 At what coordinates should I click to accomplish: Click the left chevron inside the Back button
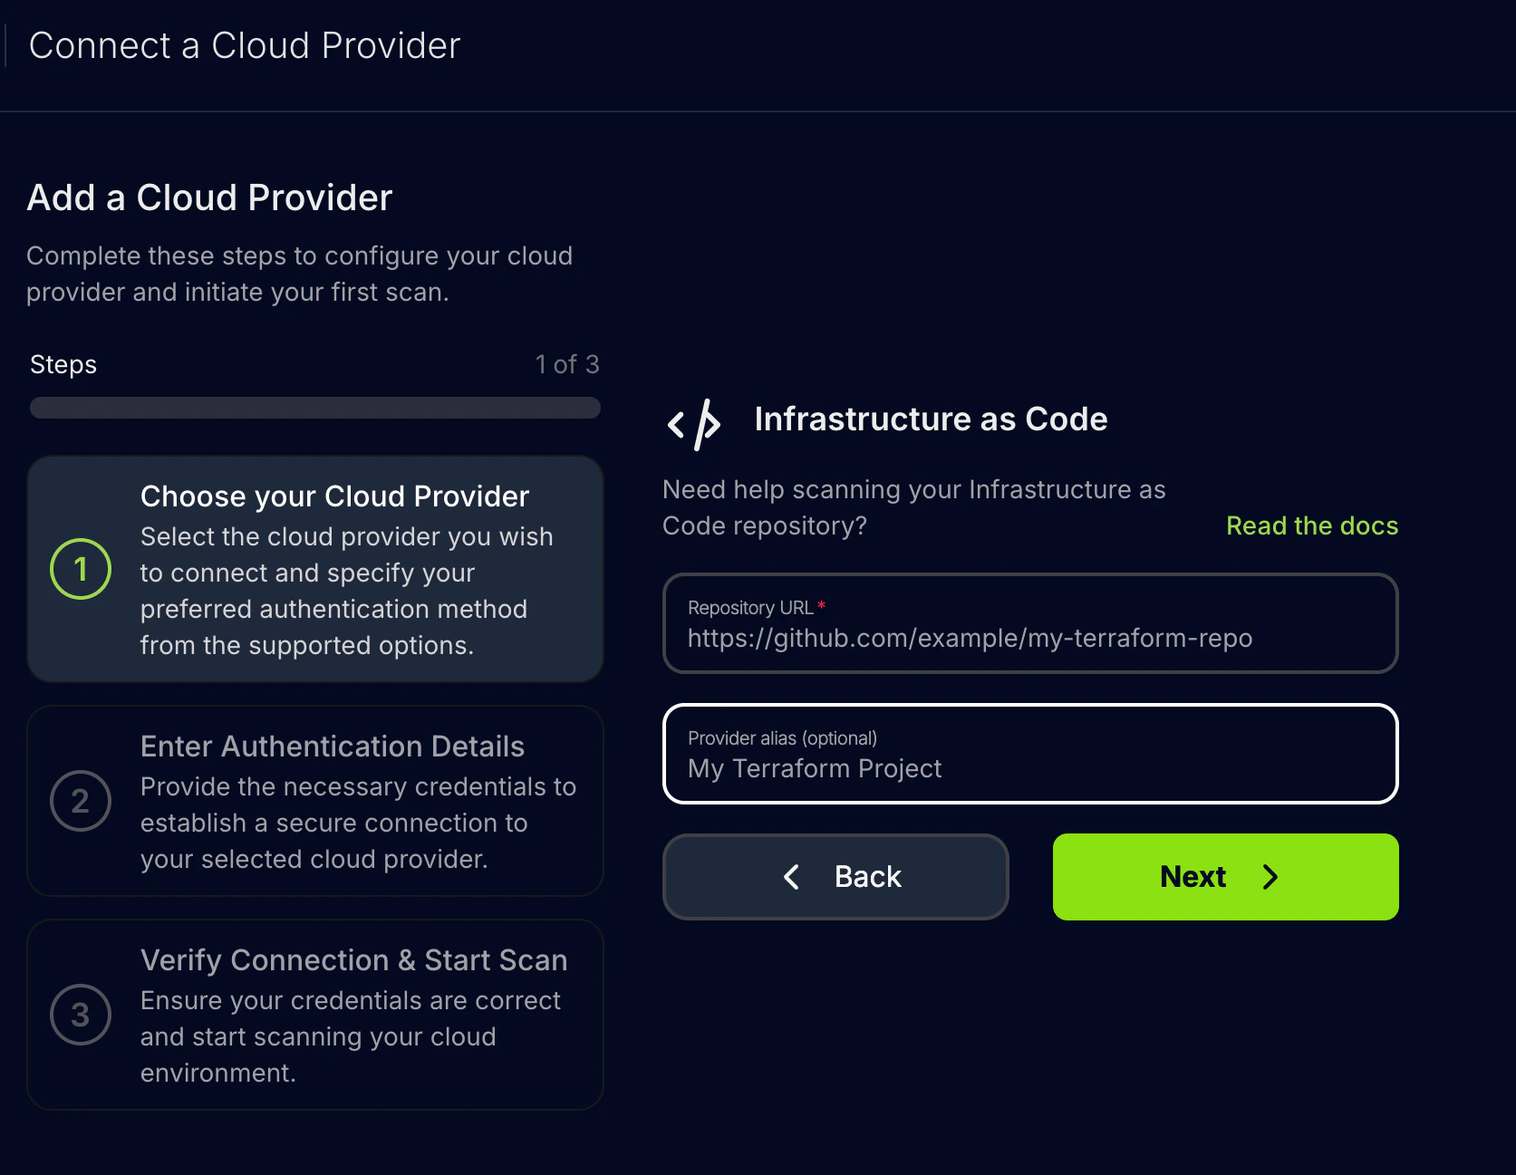click(x=791, y=877)
